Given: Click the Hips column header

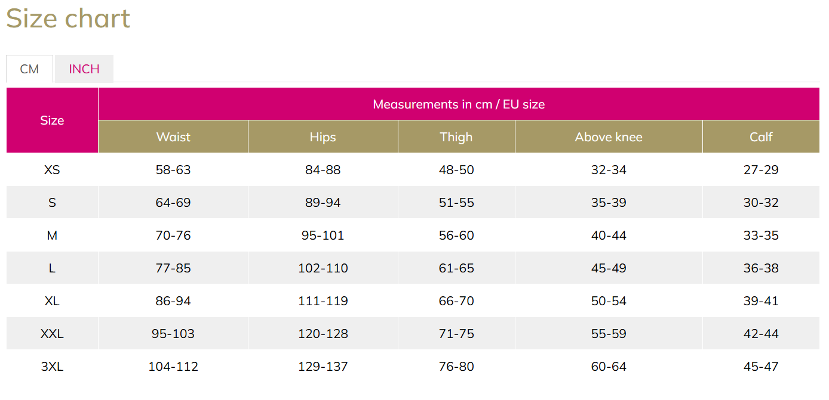Looking at the screenshot, I should (323, 137).
